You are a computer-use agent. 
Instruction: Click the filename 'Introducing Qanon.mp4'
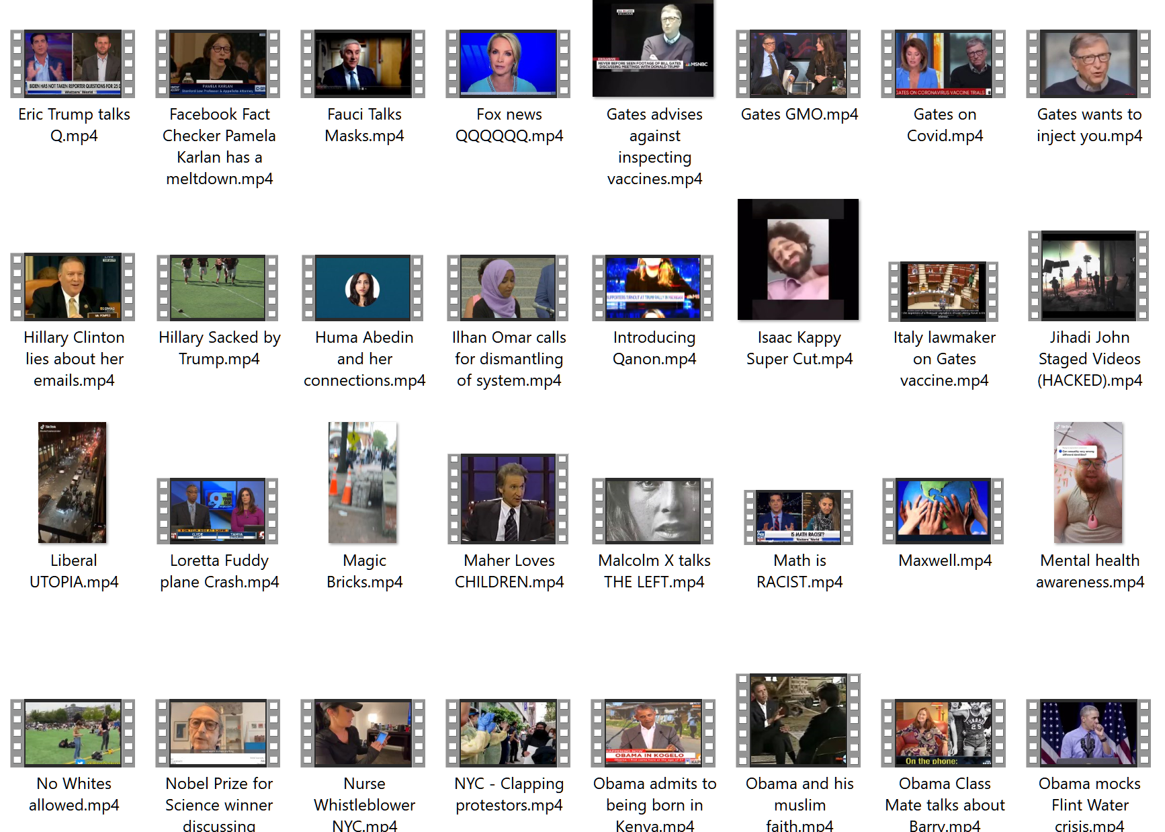[x=654, y=348]
